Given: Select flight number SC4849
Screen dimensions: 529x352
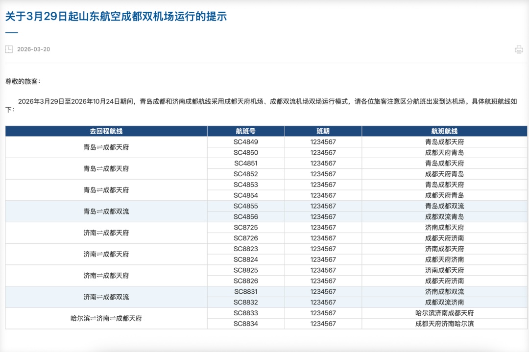Looking at the screenshot, I should (x=246, y=141).
